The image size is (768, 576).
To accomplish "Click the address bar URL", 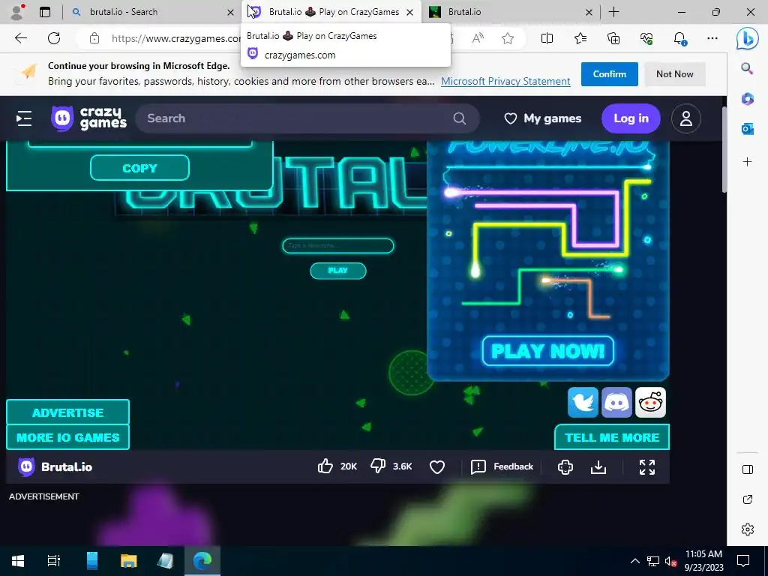I will tap(175, 38).
